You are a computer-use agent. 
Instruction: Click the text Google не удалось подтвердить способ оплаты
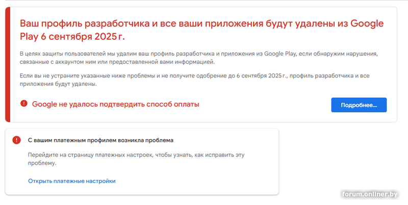pyautogui.click(x=115, y=105)
